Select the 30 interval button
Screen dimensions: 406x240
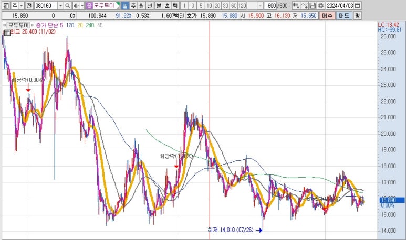click(225, 5)
